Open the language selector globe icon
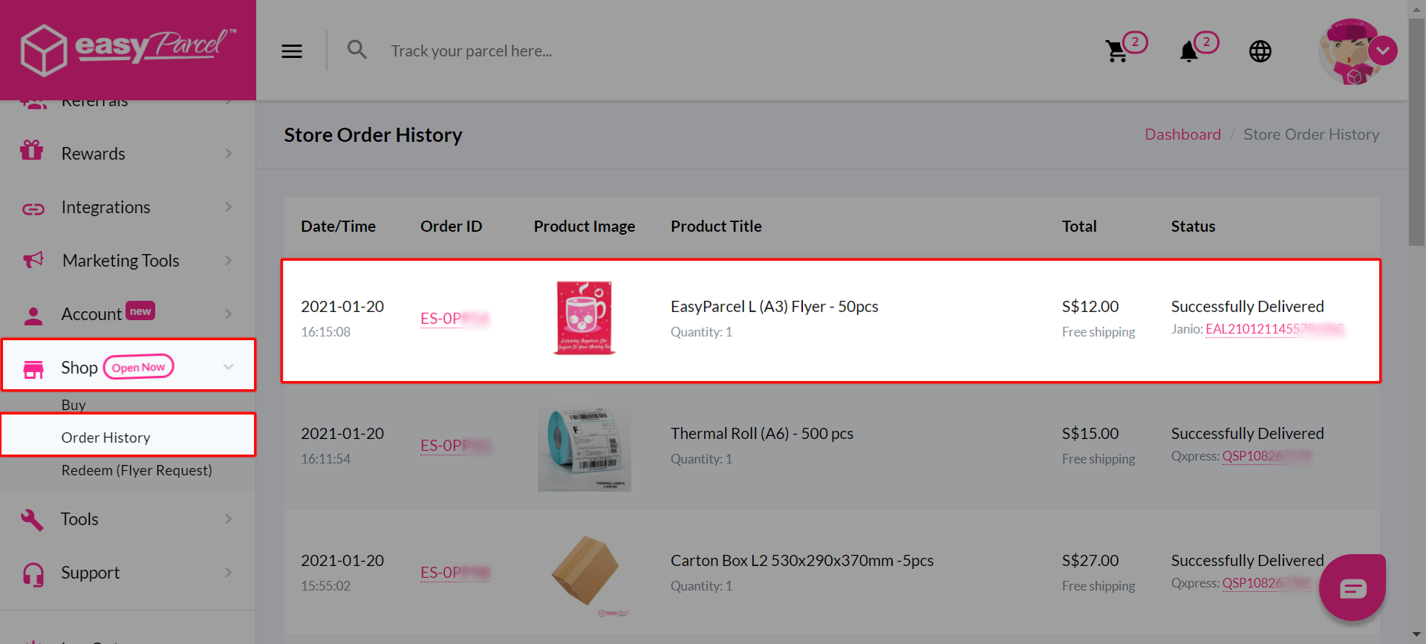1426x644 pixels. coord(1260,51)
